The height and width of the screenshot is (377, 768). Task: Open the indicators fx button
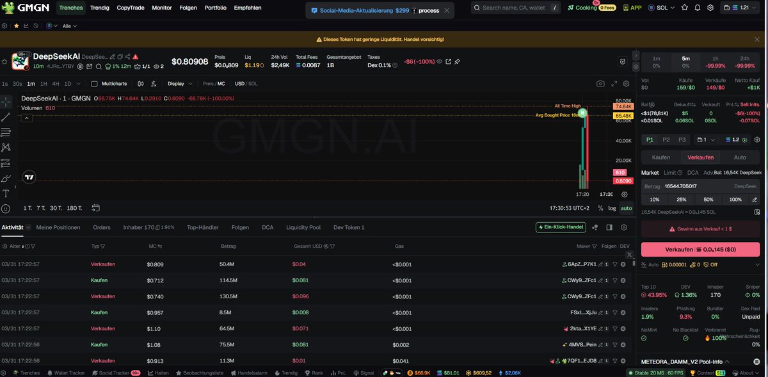(154, 84)
